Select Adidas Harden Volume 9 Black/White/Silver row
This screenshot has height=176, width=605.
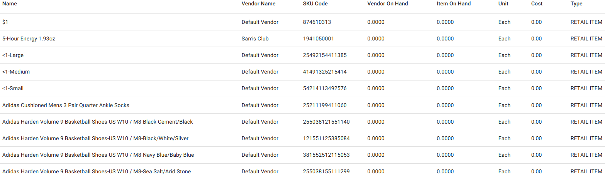[95, 139]
